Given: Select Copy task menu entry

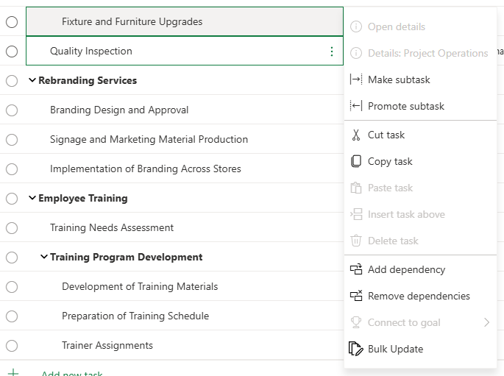Looking at the screenshot, I should tap(420, 161).
